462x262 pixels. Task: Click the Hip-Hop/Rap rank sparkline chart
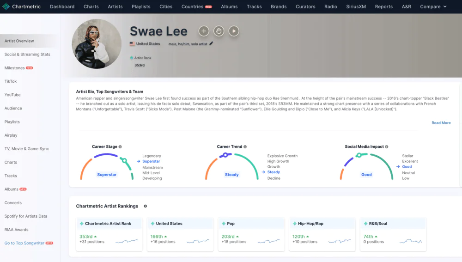[340, 241]
